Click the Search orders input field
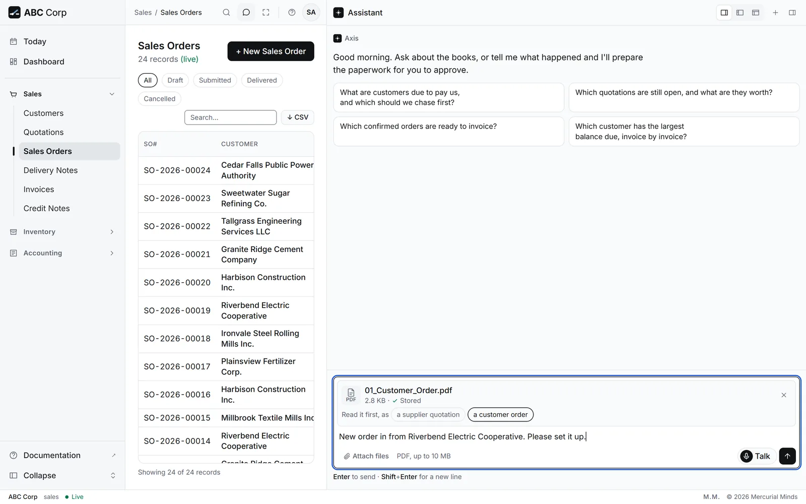This screenshot has height=504, width=806. [x=230, y=117]
